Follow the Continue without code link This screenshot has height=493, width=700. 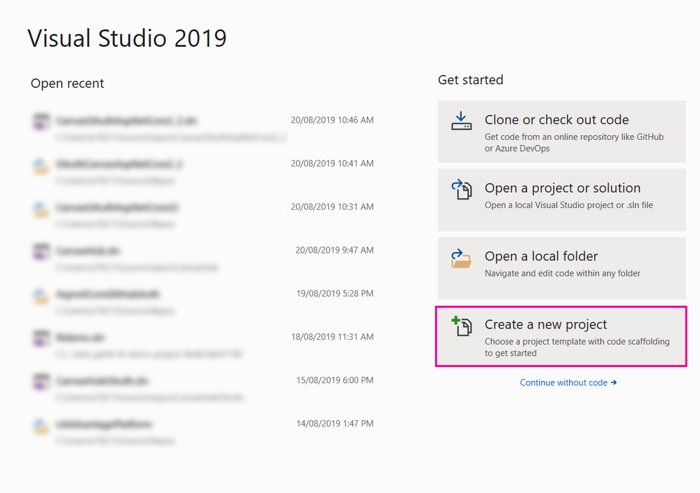564,382
